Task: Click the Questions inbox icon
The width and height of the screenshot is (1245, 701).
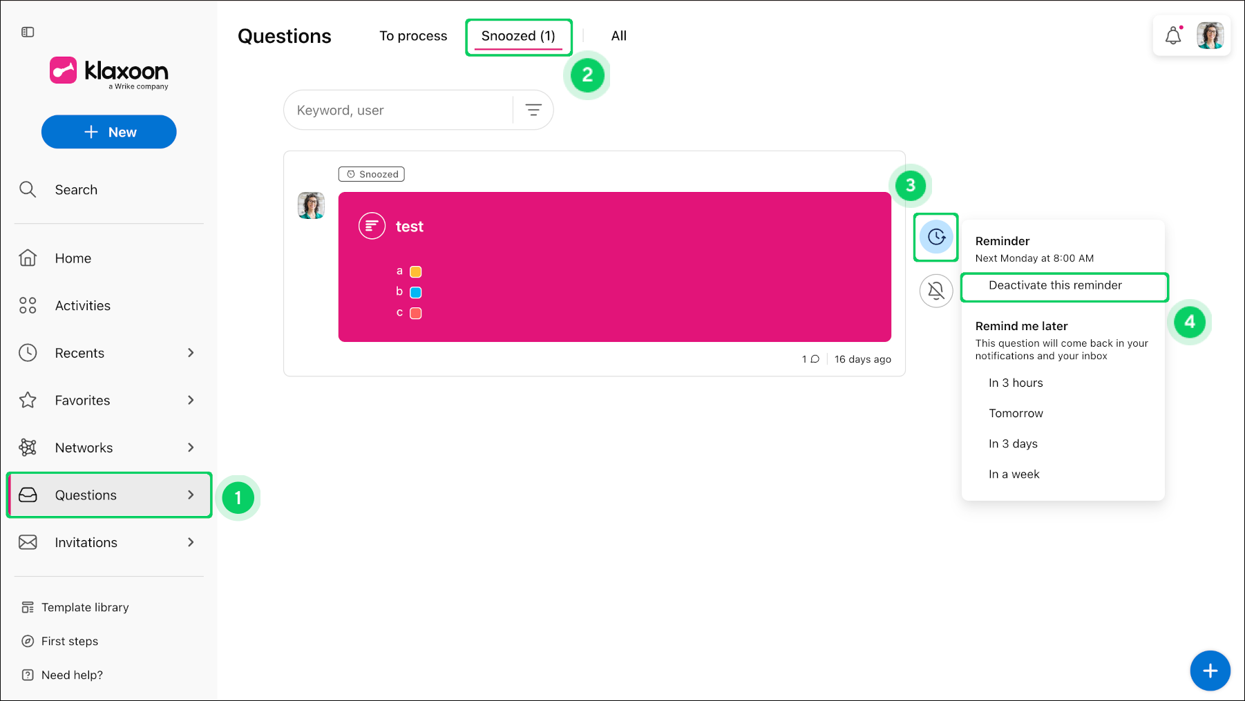Action: coord(28,495)
